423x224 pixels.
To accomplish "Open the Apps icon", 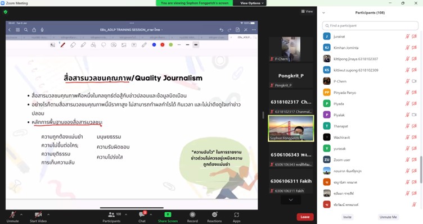I will pos(237,214).
